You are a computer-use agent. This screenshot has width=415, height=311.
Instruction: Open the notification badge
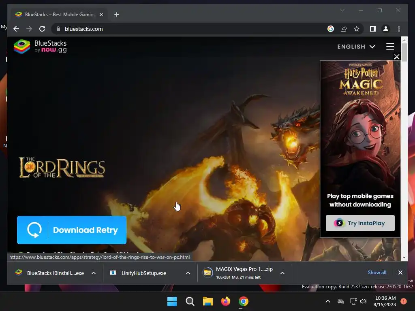[x=404, y=301]
